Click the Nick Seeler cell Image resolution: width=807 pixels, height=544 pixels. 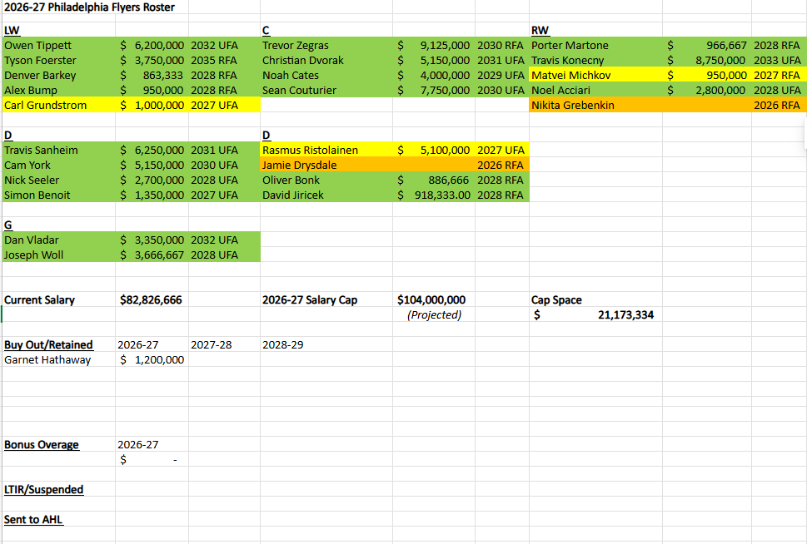click(58, 180)
